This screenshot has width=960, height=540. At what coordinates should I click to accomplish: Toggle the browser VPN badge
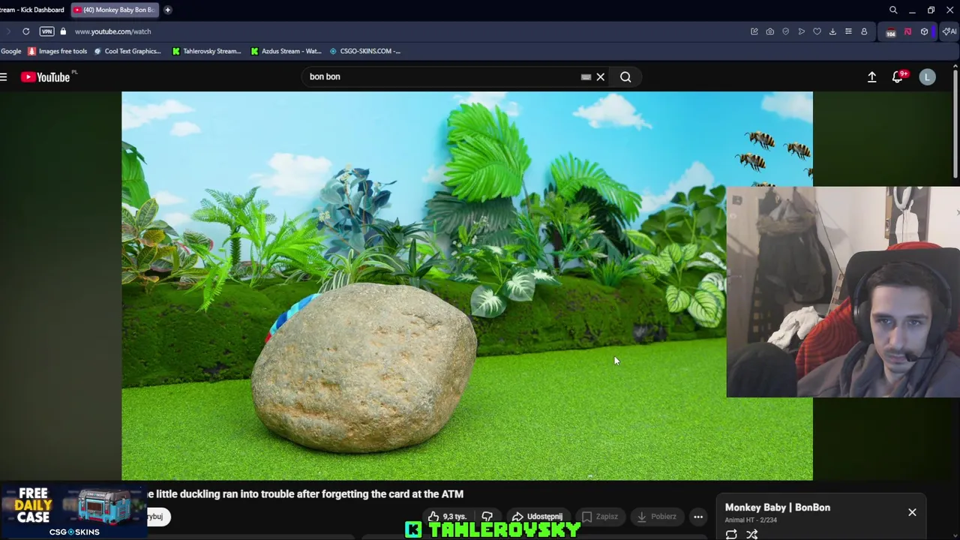(46, 31)
